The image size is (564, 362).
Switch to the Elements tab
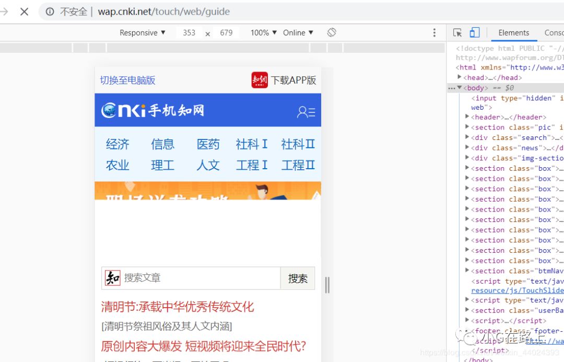point(514,33)
